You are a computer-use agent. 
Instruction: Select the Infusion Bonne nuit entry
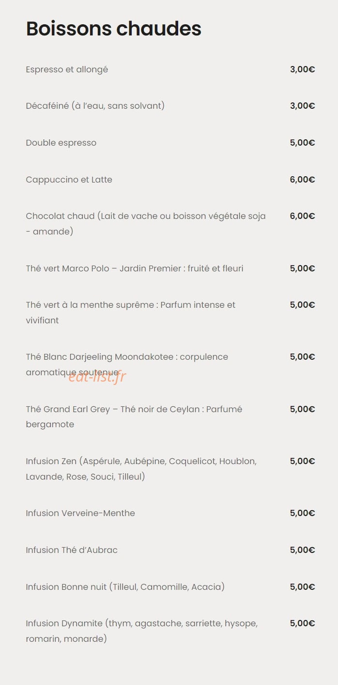(125, 587)
